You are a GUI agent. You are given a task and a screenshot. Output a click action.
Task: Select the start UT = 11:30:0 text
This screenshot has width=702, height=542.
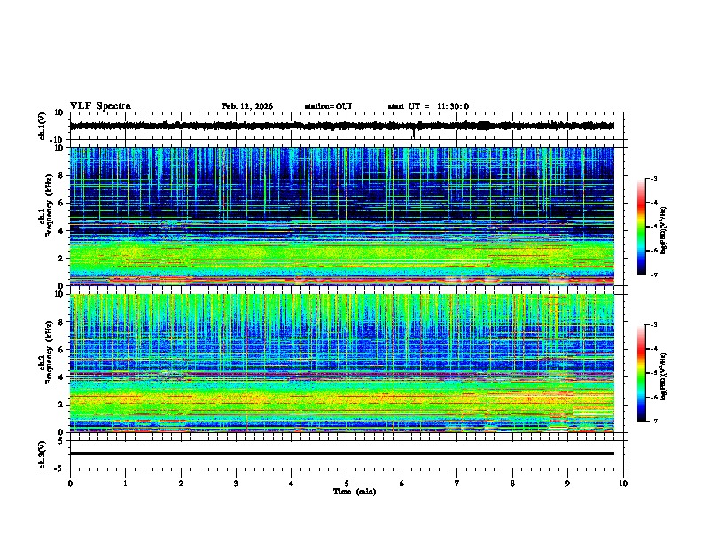pyautogui.click(x=428, y=106)
